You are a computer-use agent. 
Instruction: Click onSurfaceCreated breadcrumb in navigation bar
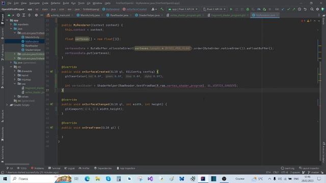click(x=134, y=9)
